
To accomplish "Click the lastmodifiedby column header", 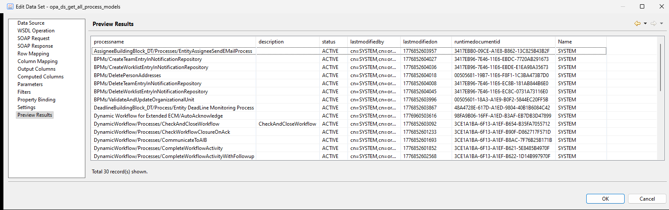I will click(374, 42).
